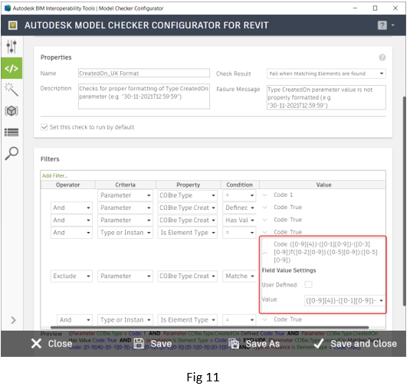The image size is (410, 389).
Task: Open the Check Result dropdown
Action: [326, 74]
